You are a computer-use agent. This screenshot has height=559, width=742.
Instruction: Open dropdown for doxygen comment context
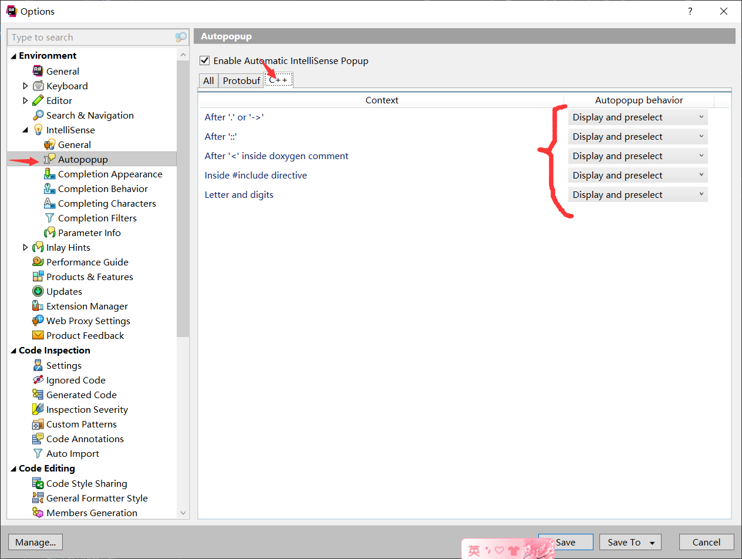pos(638,156)
